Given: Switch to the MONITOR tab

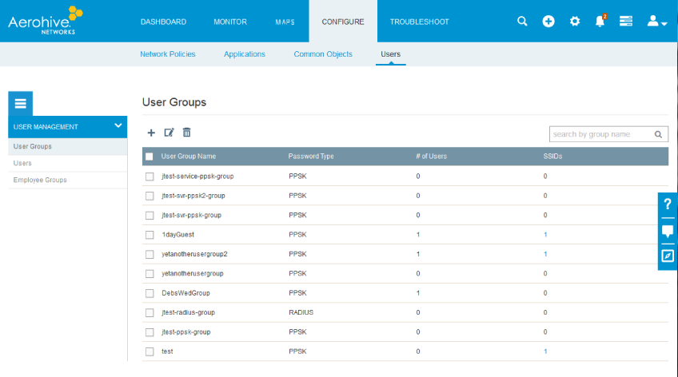Looking at the screenshot, I should click(x=230, y=22).
